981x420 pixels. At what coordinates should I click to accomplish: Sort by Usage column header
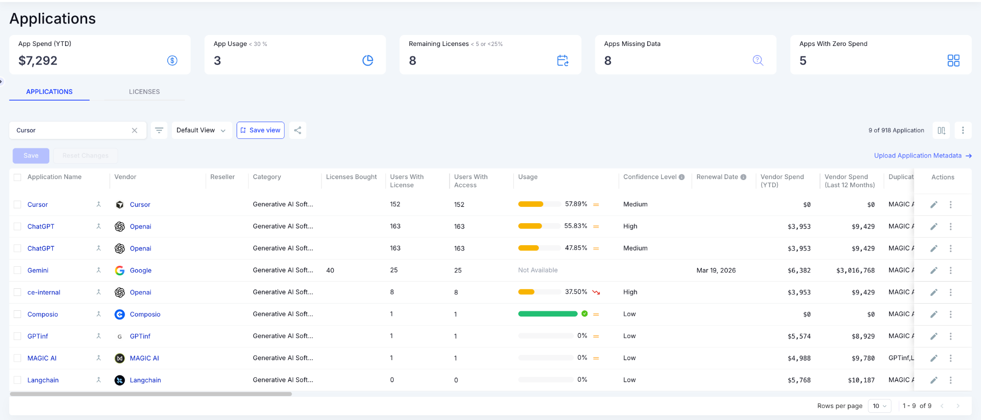[528, 177]
